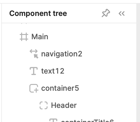
Task: Click the text icon beside text12
Action: coord(34,71)
